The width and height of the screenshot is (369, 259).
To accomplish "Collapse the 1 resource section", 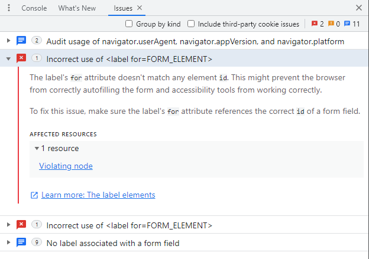I will click(37, 149).
